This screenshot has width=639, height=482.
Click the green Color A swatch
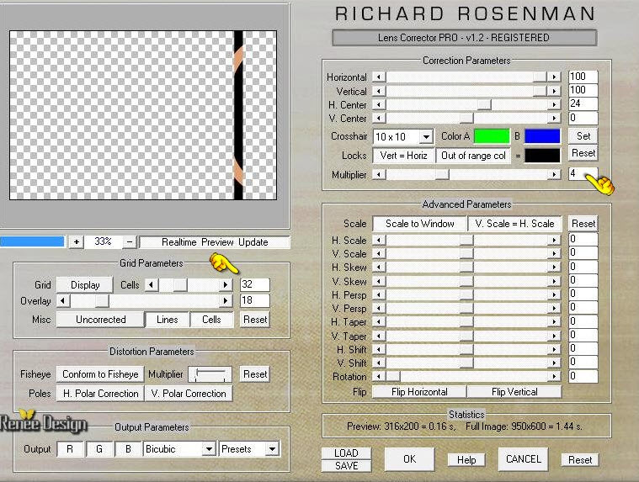[492, 136]
